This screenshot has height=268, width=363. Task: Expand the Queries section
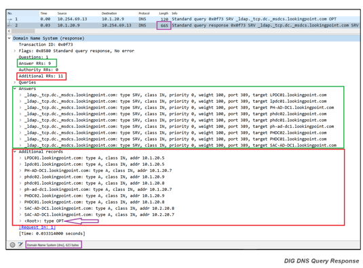(15, 83)
